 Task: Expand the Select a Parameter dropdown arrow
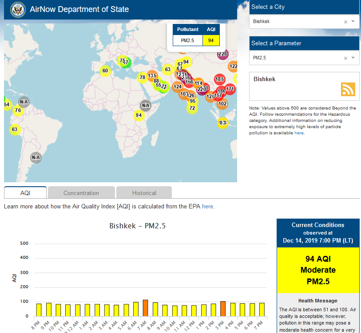353,58
